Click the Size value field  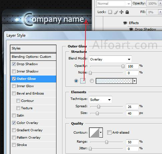[132, 114]
